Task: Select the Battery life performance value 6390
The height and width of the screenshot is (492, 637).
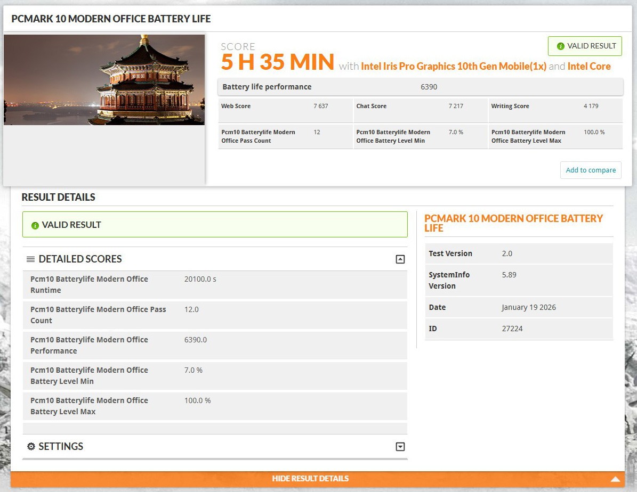Action: (x=429, y=87)
